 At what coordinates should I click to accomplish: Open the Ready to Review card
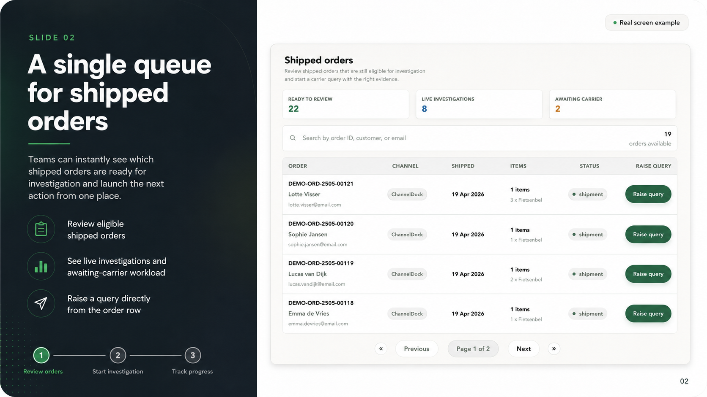tap(346, 104)
